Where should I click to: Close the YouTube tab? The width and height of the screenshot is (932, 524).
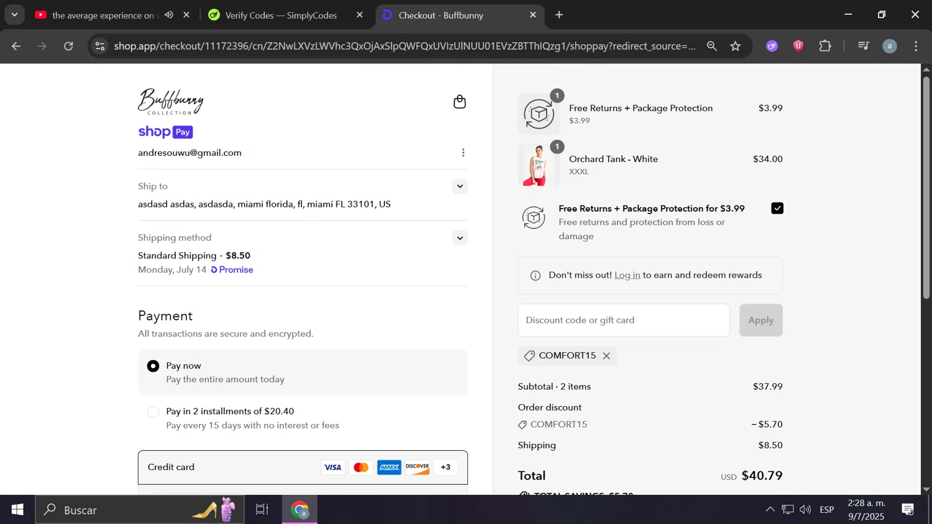(x=186, y=15)
